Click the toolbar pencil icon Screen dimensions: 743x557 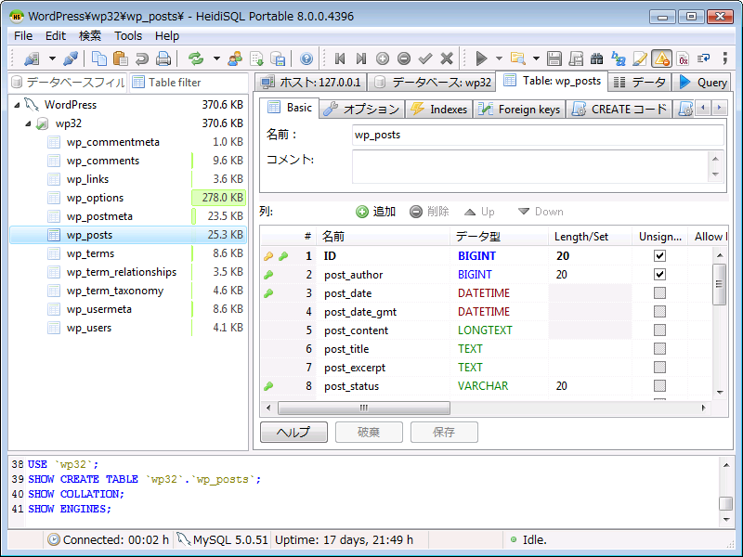point(640,58)
